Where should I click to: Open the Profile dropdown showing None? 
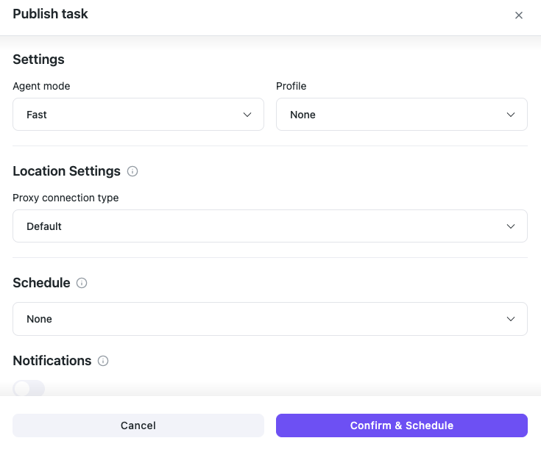pyautogui.click(x=402, y=115)
